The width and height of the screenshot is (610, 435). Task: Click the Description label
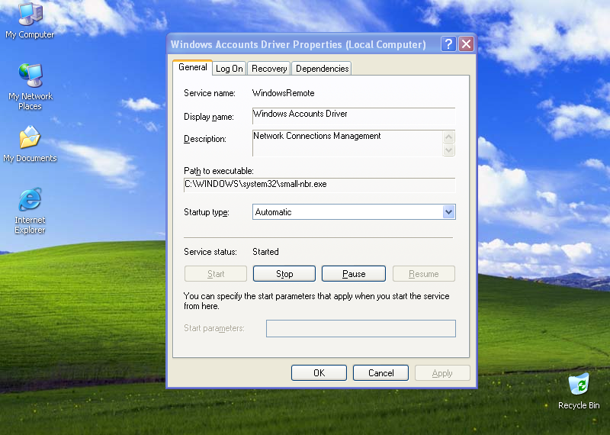pyautogui.click(x=204, y=139)
